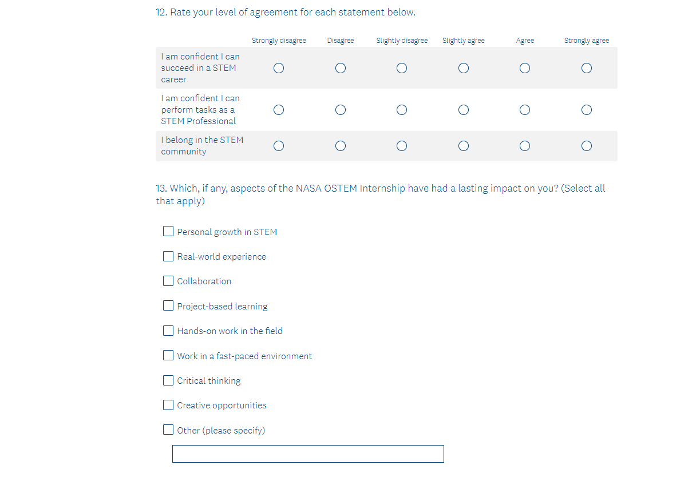Enable the Creative opportunities checkbox
Image resolution: width=700 pixels, height=477 pixels.
(x=168, y=405)
